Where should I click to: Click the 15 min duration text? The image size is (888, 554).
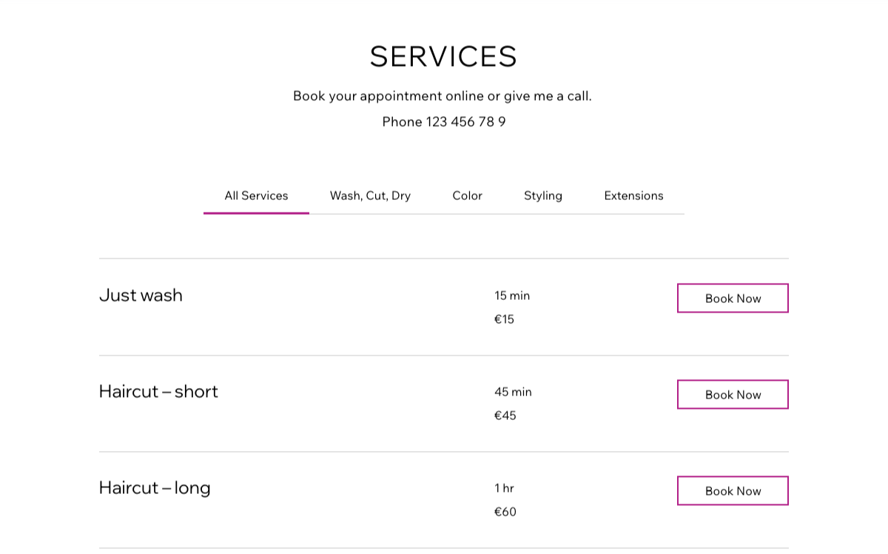pyautogui.click(x=511, y=296)
